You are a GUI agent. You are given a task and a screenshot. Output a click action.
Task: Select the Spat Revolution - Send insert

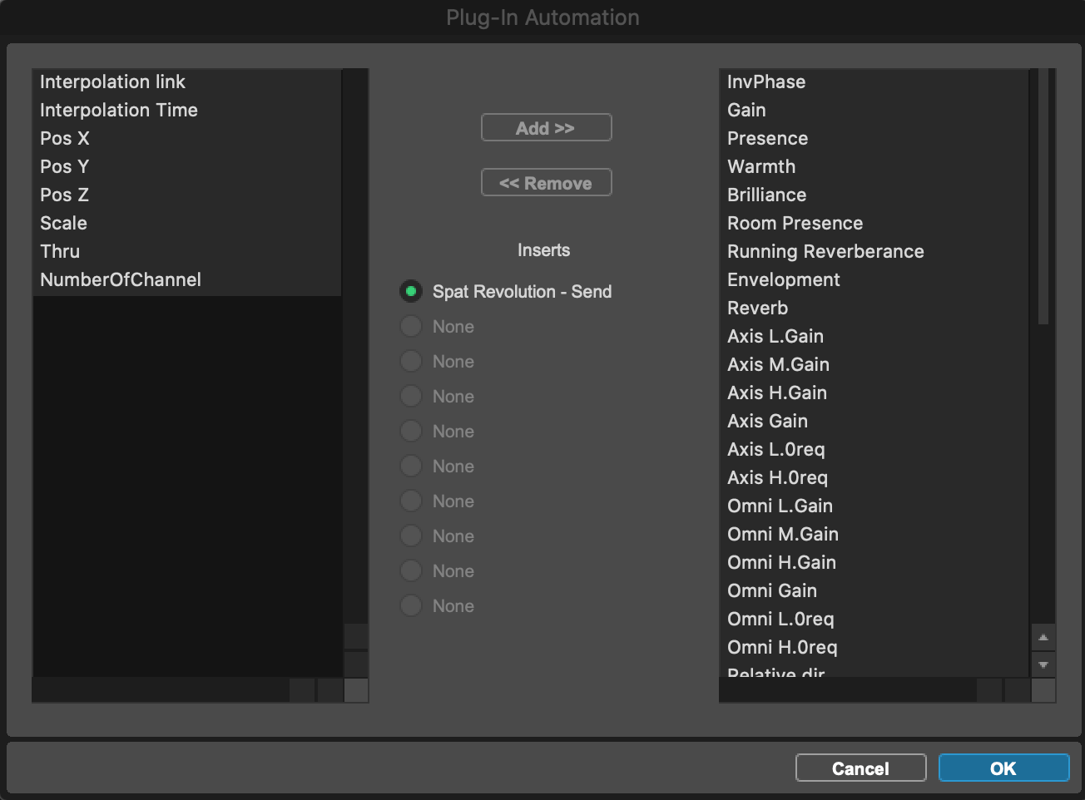(411, 291)
